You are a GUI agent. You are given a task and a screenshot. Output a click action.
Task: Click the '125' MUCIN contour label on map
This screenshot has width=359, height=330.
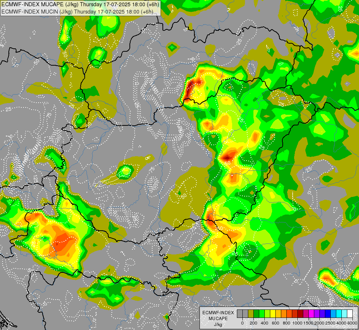pos(35,179)
